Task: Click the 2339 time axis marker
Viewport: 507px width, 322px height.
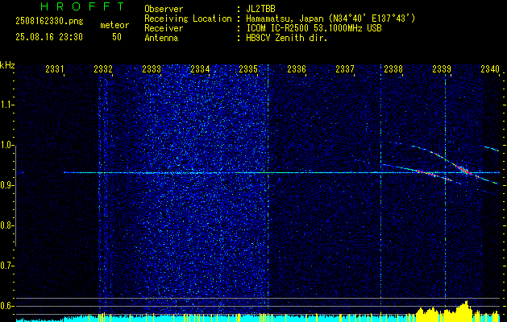Action: click(442, 69)
